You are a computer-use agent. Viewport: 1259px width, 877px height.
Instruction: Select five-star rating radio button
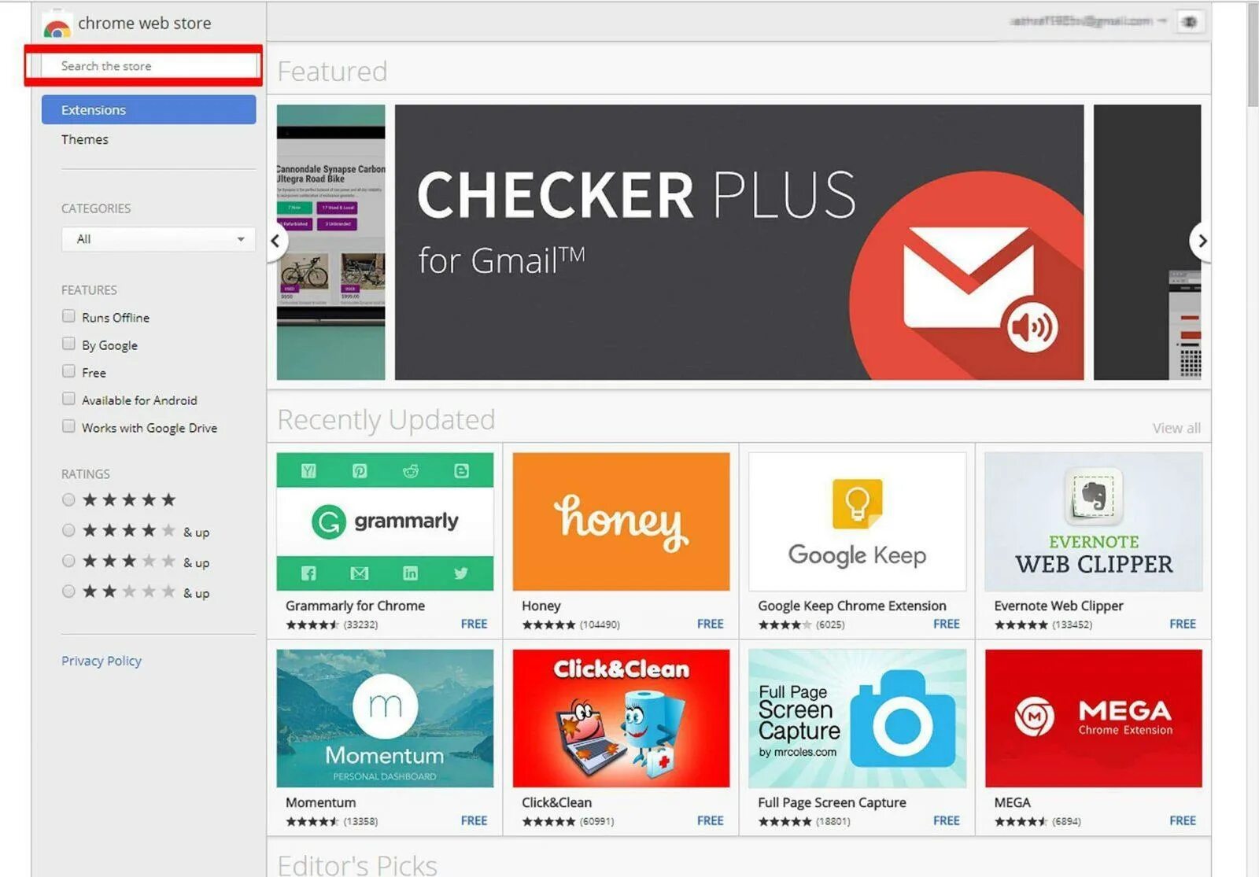tap(68, 499)
